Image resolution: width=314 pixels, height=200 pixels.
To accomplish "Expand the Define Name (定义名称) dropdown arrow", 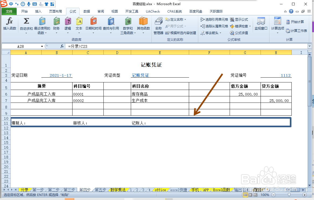I will pyautogui.click(x=185, y=19).
